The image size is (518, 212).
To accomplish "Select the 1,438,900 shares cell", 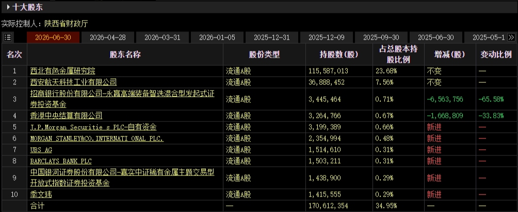I will pos(325,178).
